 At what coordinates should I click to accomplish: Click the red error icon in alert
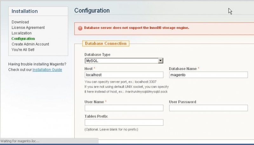coord(80,28)
